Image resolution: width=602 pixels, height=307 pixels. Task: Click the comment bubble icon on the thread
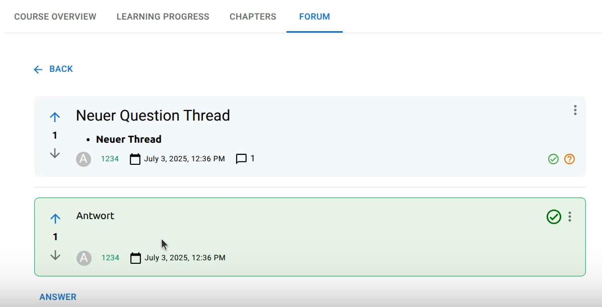coord(241,159)
